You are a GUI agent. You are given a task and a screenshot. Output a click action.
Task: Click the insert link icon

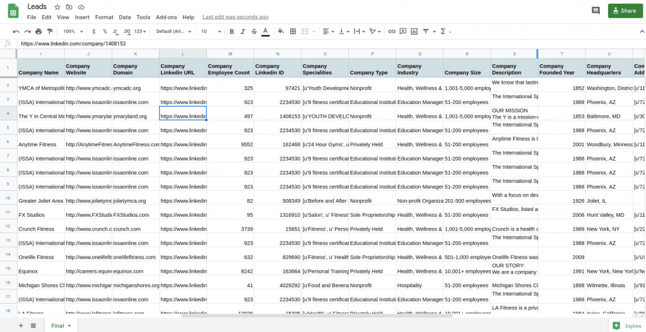point(392,31)
